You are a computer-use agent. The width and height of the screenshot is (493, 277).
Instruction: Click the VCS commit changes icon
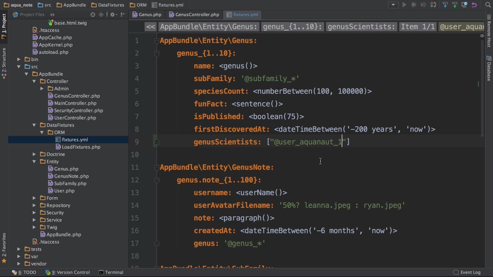[x=455, y=5]
